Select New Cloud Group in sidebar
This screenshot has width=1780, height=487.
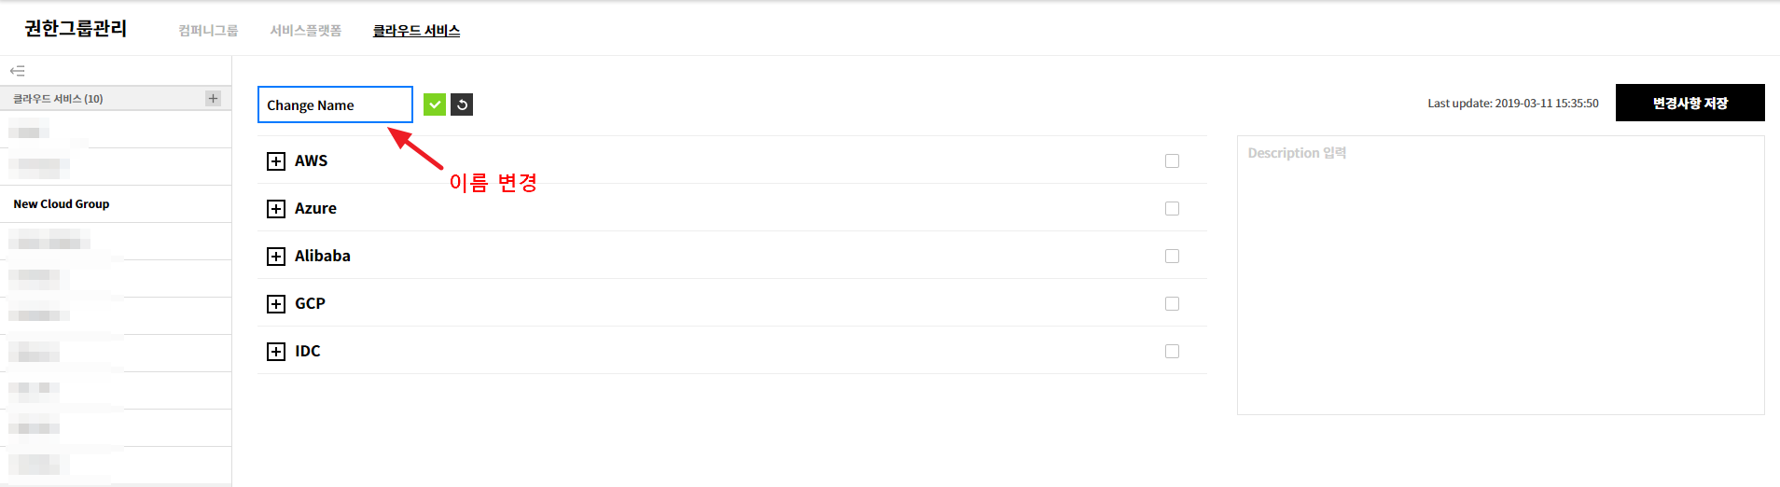[62, 204]
